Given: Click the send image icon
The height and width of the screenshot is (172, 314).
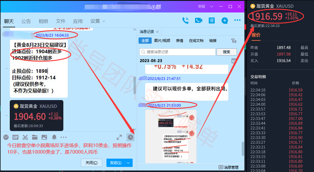Looking at the screenshot, I should click(x=44, y=137).
